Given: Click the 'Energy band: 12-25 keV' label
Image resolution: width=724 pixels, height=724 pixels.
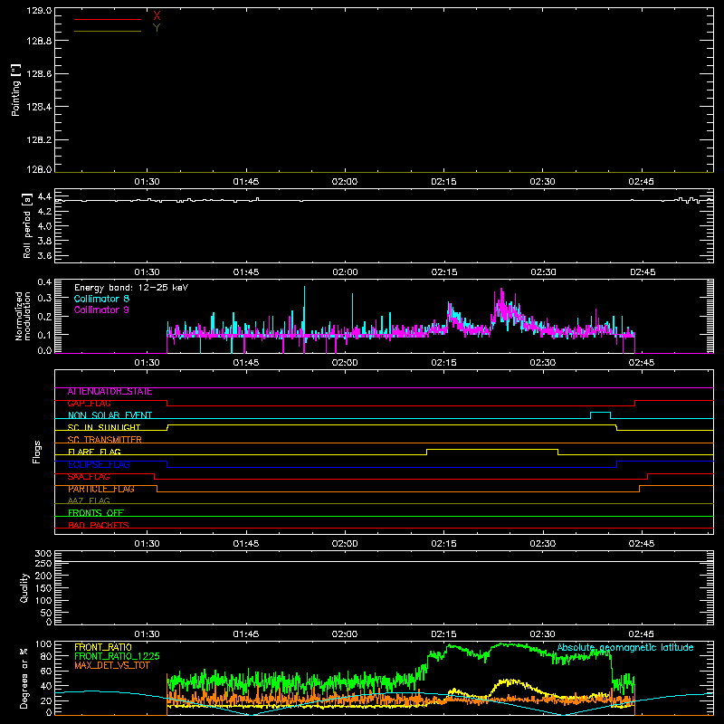Looking at the screenshot, I should pos(131,288).
